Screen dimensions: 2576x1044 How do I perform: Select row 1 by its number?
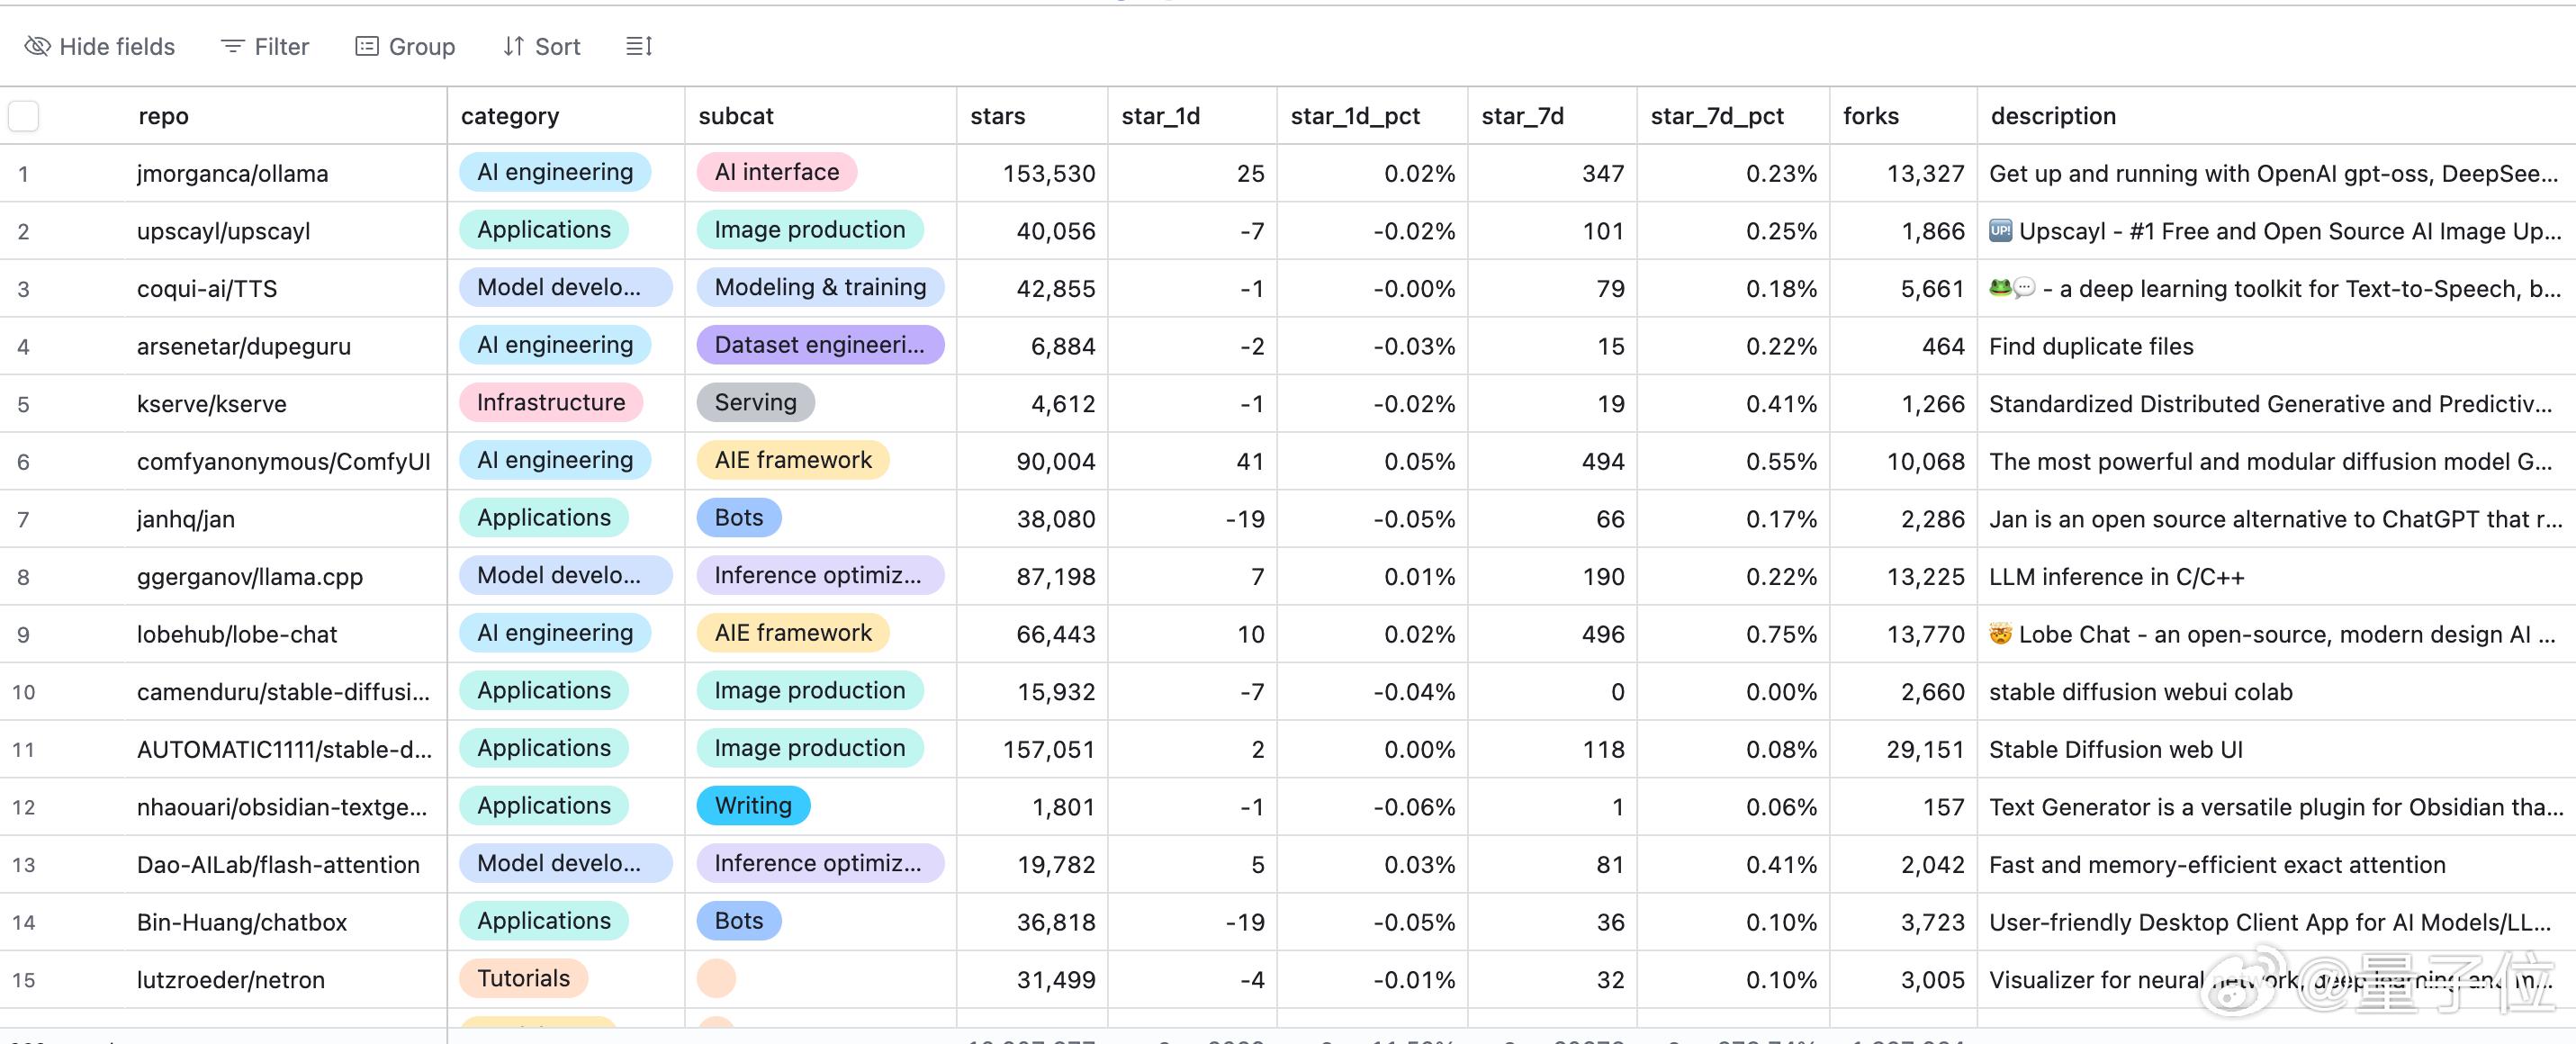[23, 174]
